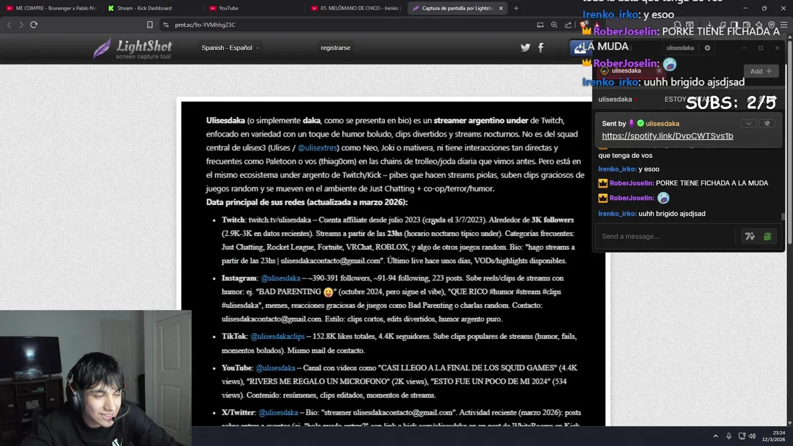Click Irenko_irko username on uuhh brigido message

[617, 214]
